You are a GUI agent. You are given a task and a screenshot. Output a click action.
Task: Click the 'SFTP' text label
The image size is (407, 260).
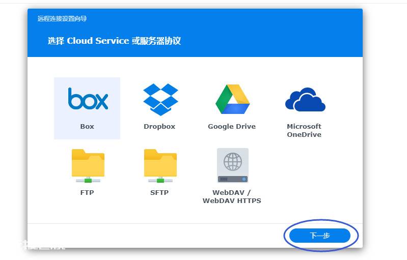(x=159, y=193)
